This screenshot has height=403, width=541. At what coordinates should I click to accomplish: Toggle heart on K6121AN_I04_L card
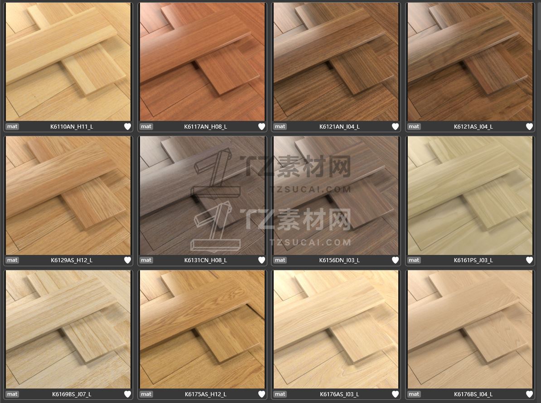396,126
